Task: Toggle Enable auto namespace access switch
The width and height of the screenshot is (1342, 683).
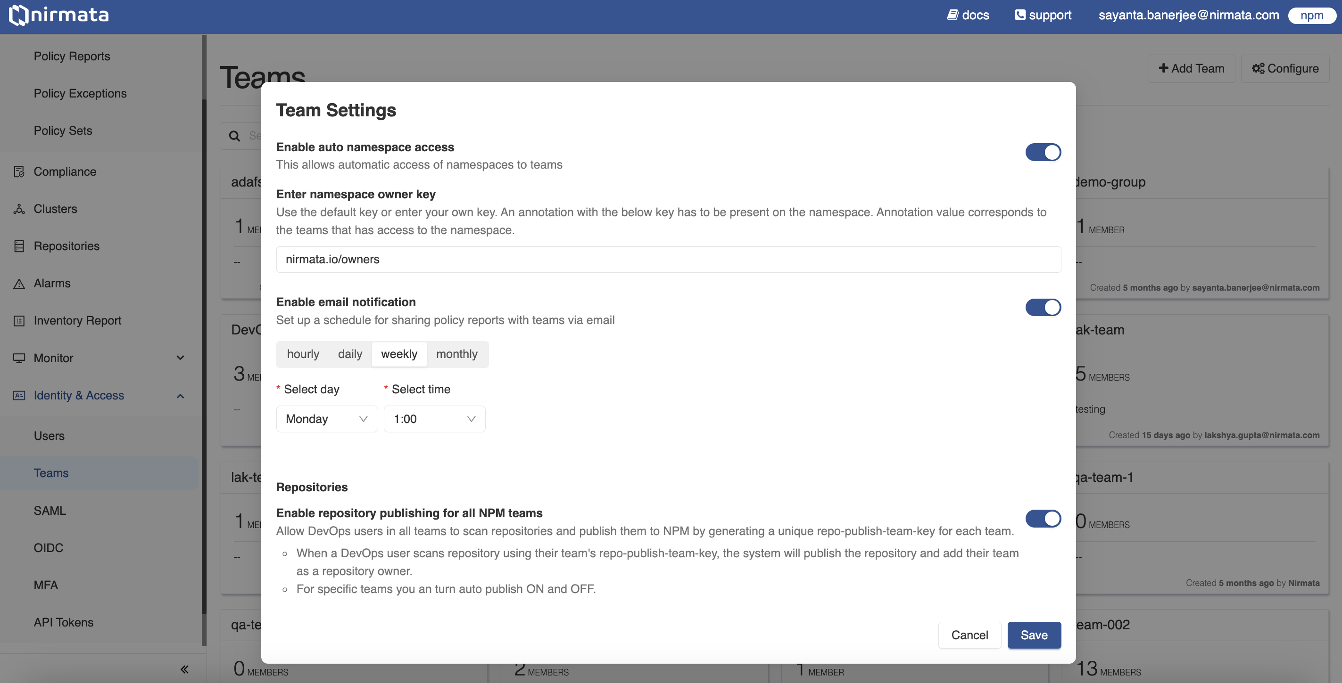Action: click(1043, 153)
